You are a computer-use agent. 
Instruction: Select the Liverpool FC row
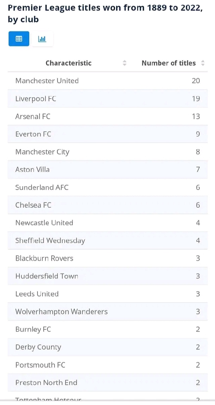point(108,99)
